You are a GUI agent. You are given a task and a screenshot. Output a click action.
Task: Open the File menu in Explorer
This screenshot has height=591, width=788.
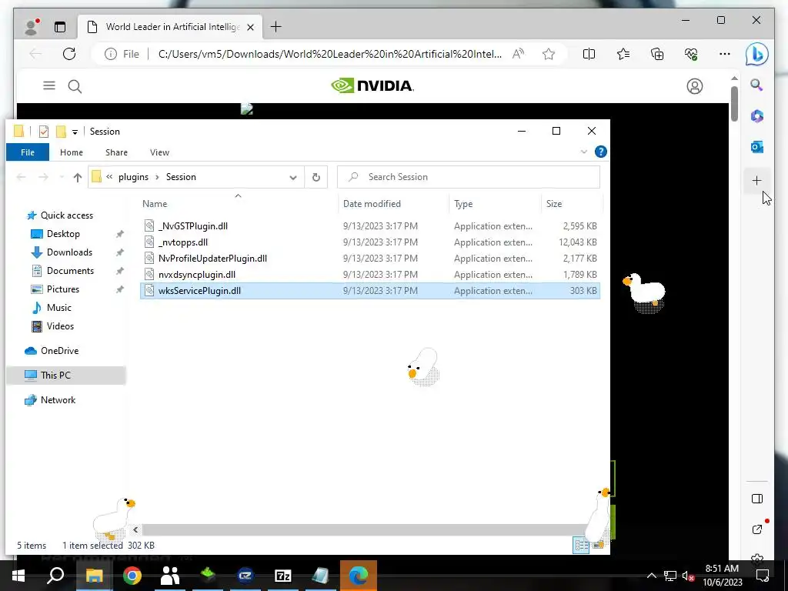point(28,152)
